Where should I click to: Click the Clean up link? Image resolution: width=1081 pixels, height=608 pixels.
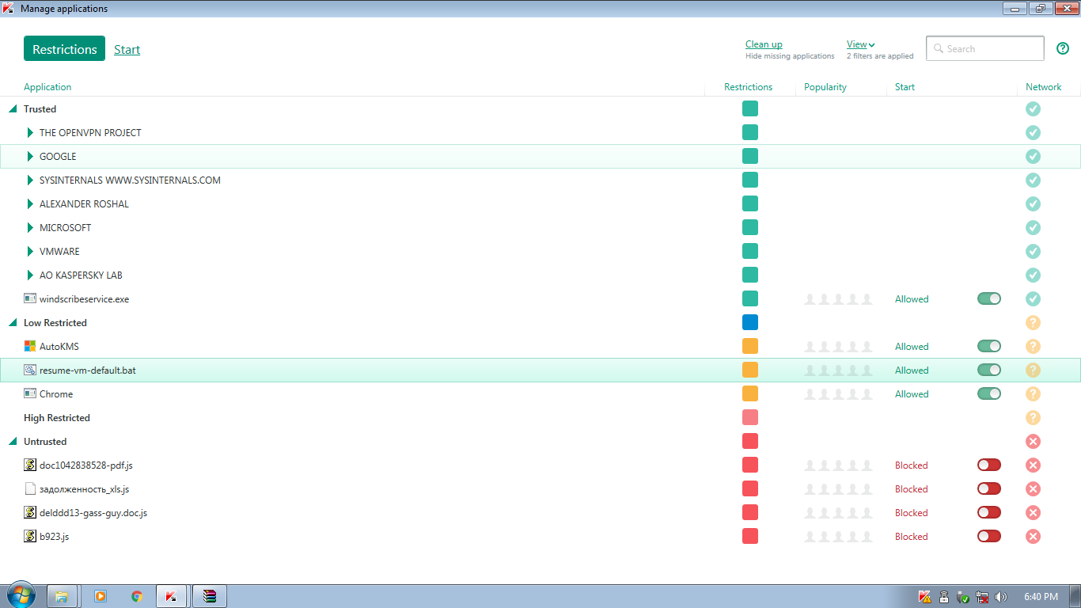[764, 44]
